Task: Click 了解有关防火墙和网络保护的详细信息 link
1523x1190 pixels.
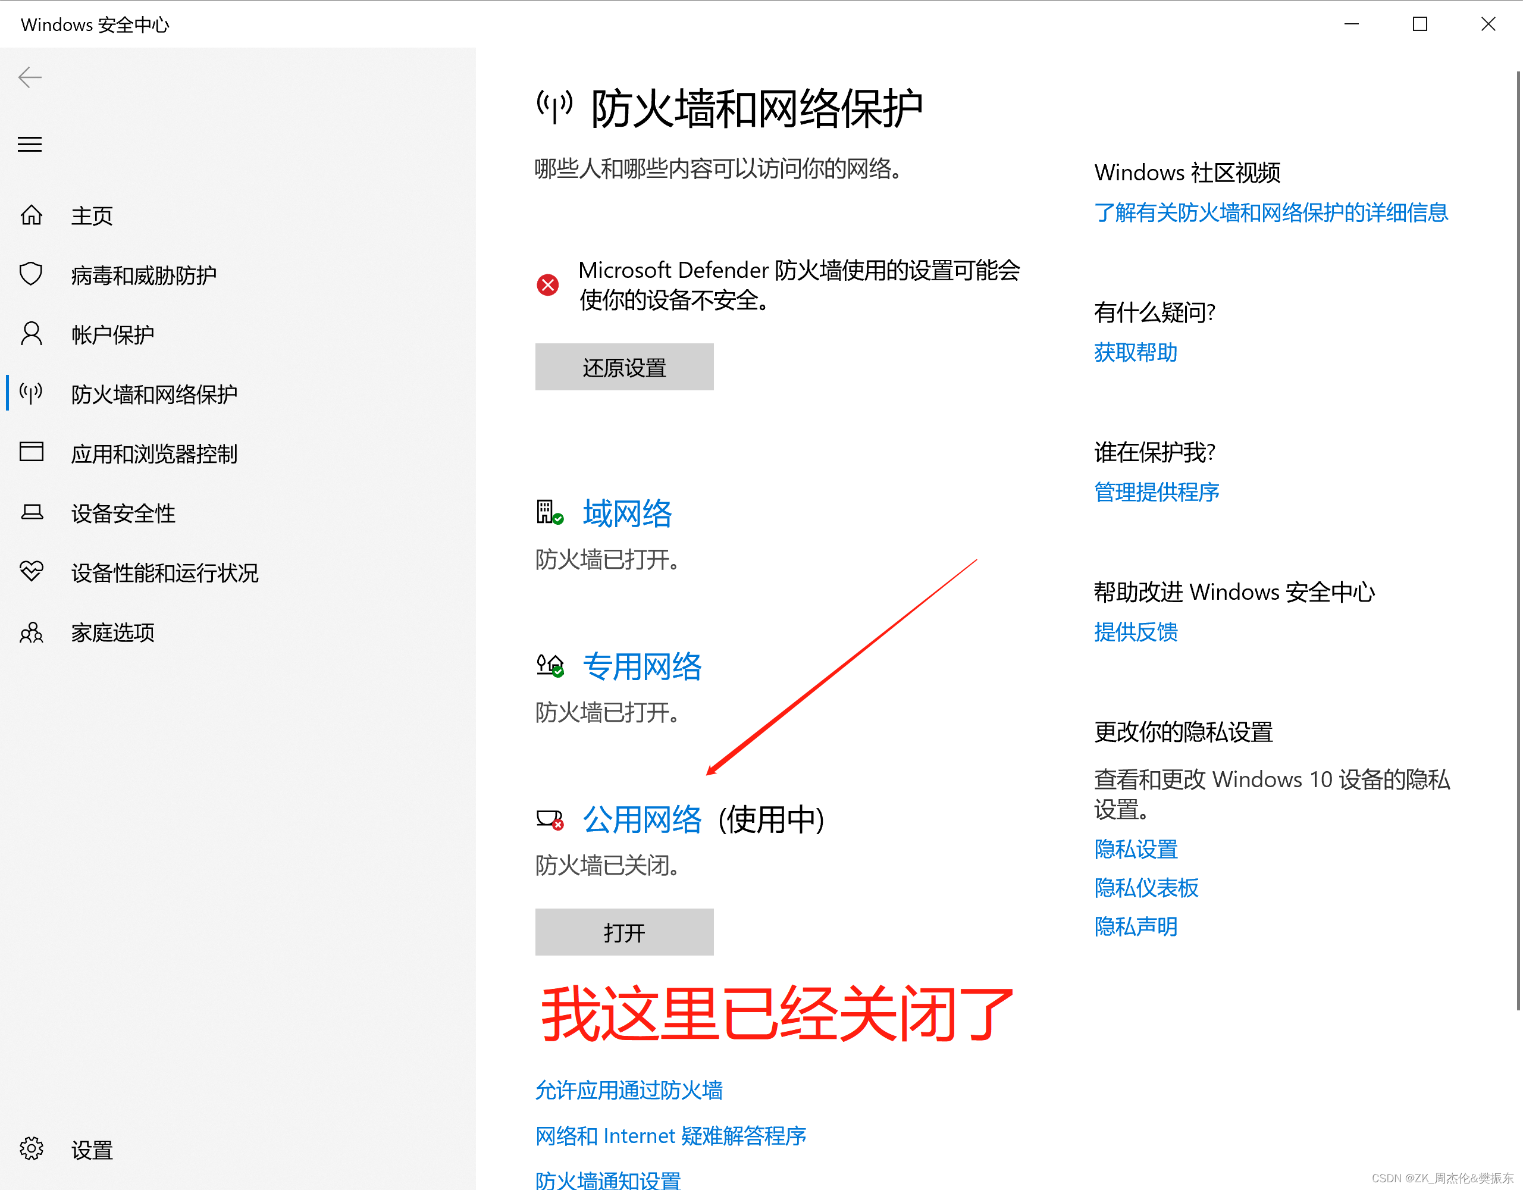Action: 1271,212
